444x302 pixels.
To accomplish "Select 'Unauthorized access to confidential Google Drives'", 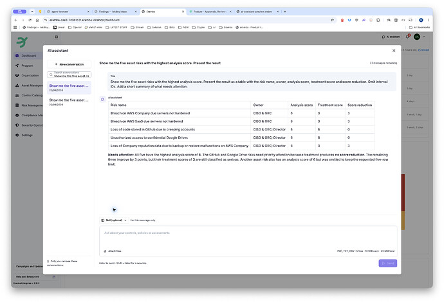I will coord(149,138).
